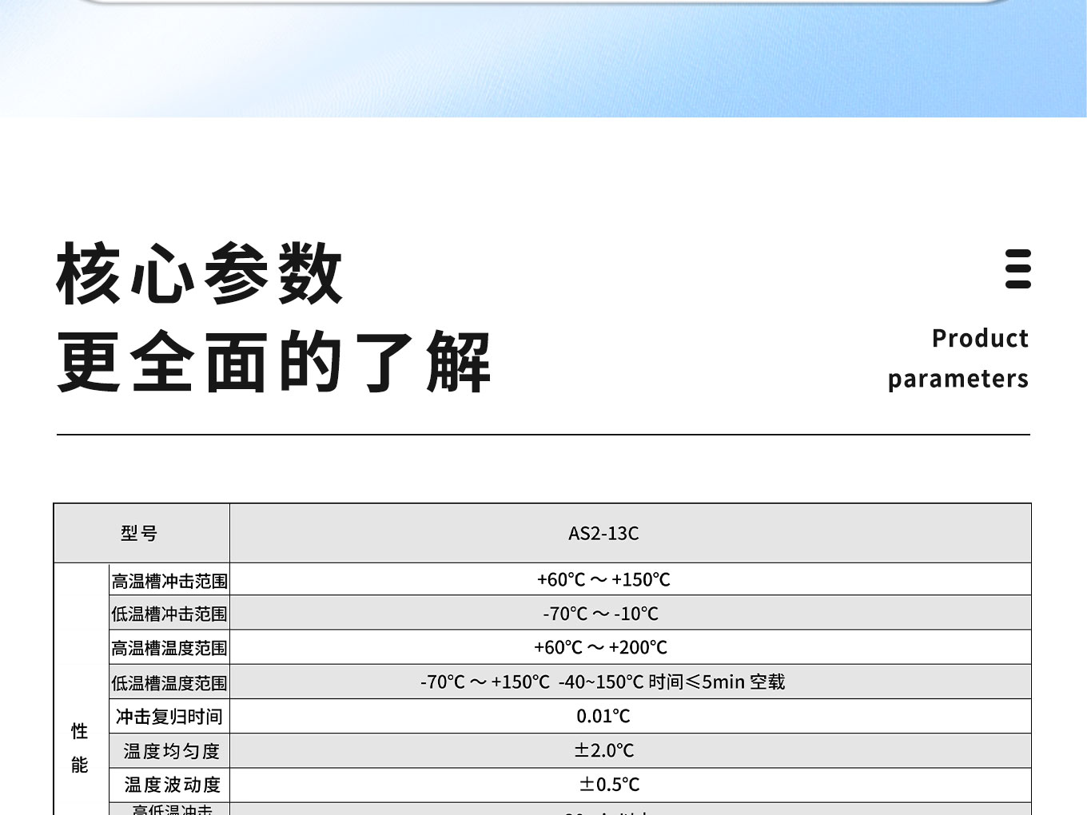Select the 0.01℃ value cell
The image size is (1087, 815).
click(603, 716)
